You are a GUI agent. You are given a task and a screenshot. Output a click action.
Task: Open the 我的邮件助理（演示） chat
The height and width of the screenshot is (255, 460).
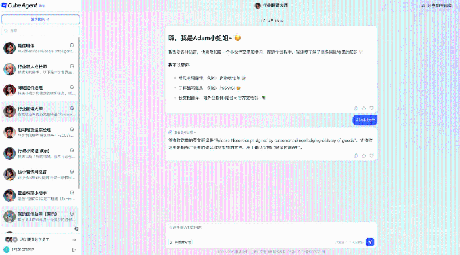40,216
